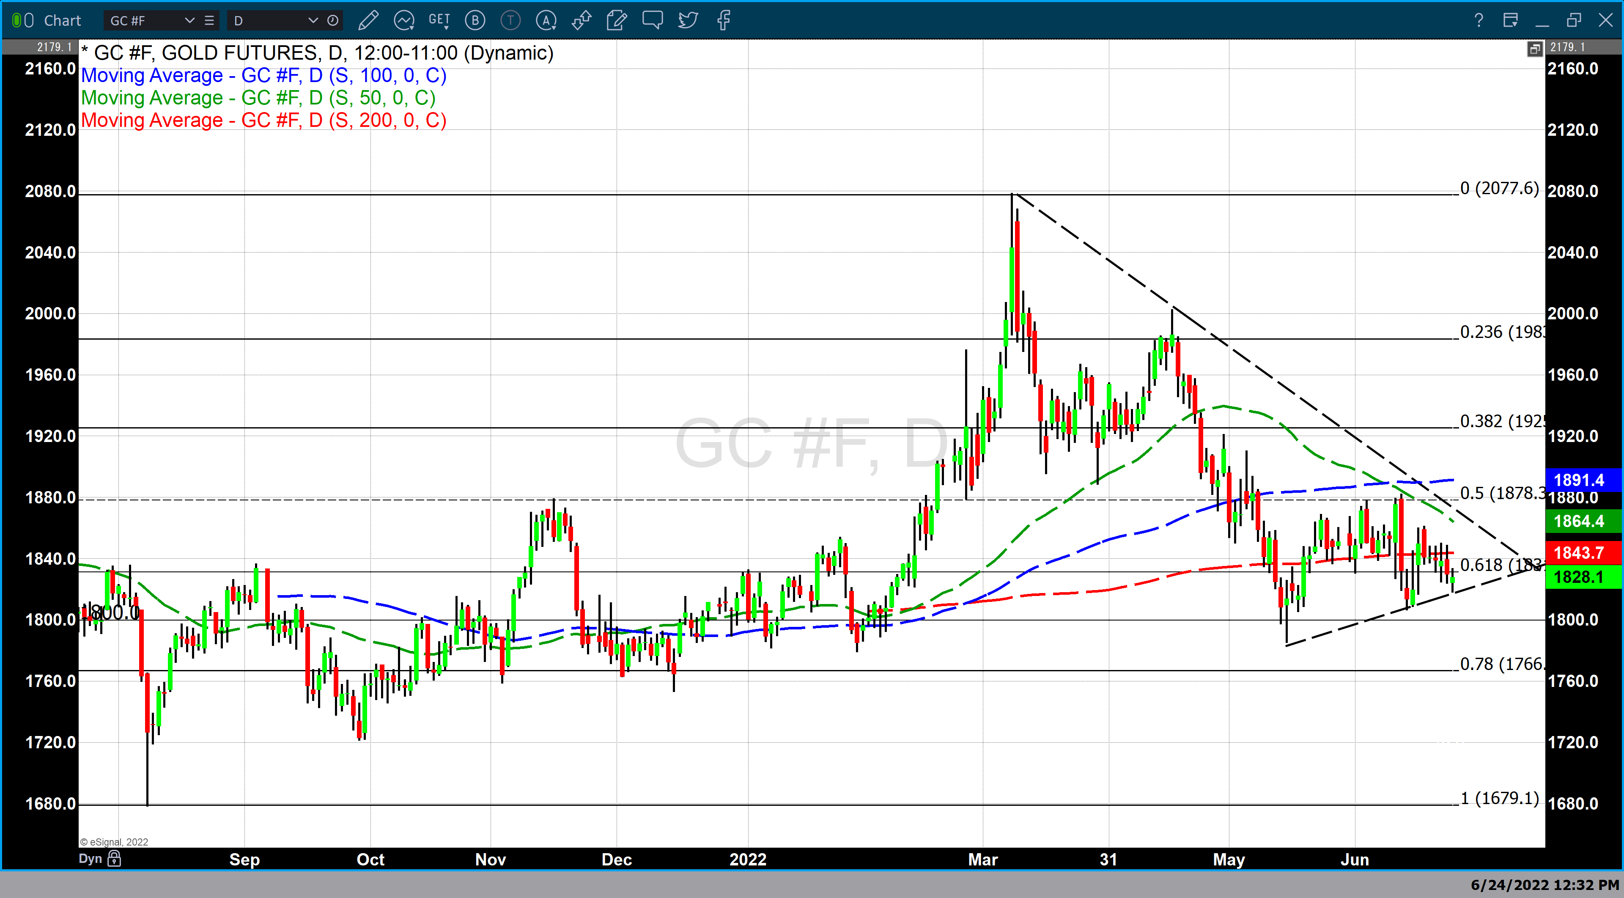Click the clock time template icon
Image resolution: width=1624 pixels, height=898 pixels.
click(x=333, y=21)
